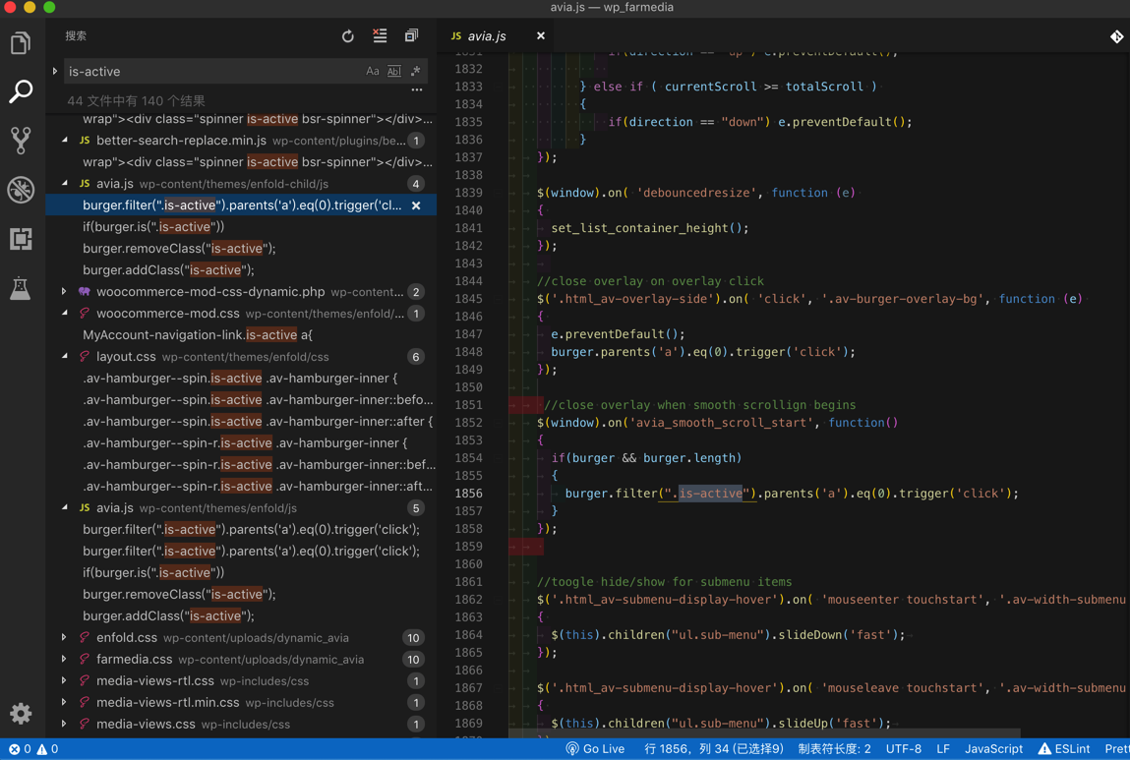Open the Extensions view icon

click(x=21, y=239)
